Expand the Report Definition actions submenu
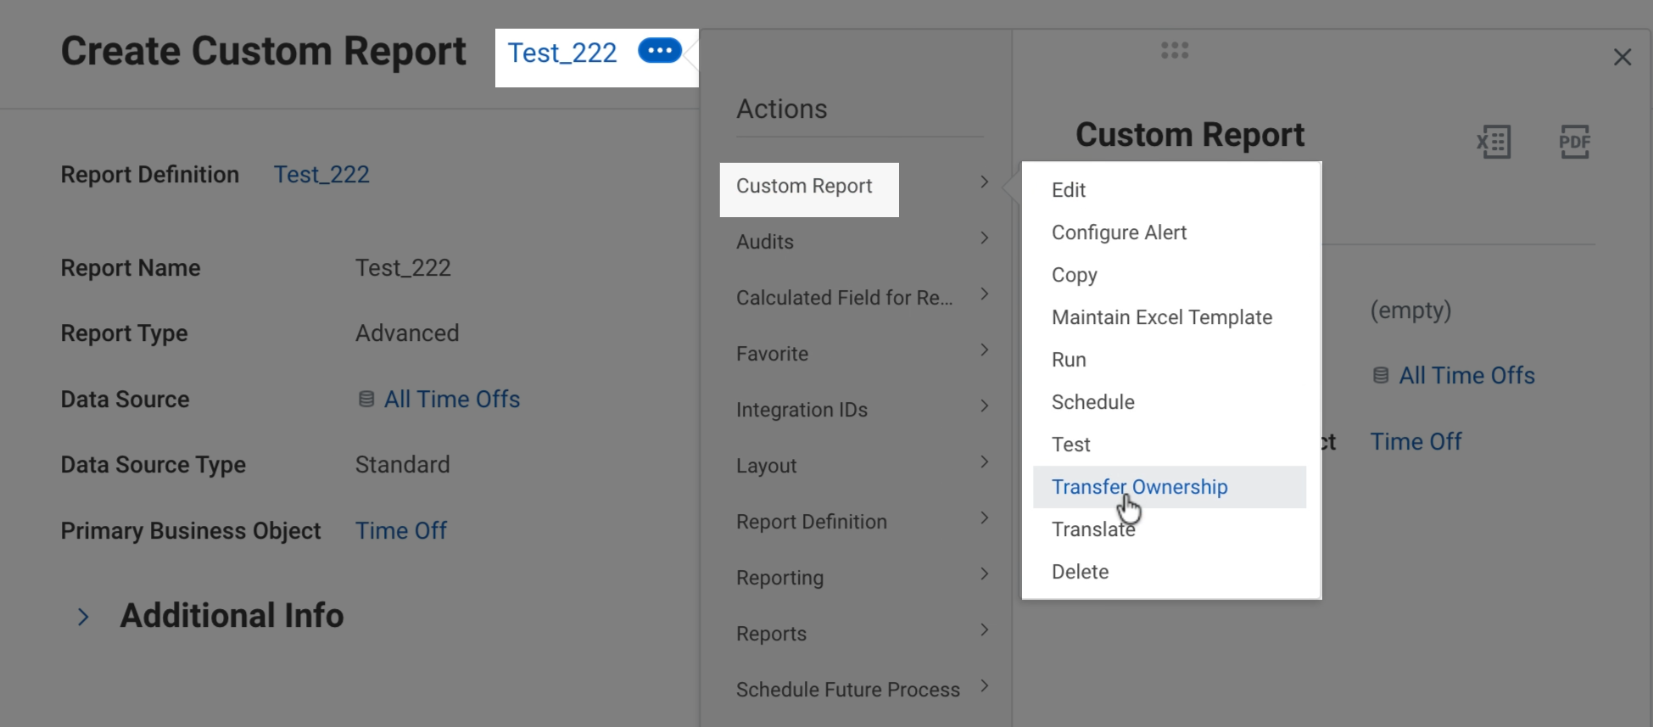Screen dimensions: 1653x727 pyautogui.click(x=861, y=522)
